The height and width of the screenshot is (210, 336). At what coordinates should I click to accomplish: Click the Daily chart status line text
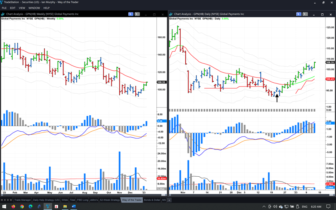tap(199, 19)
